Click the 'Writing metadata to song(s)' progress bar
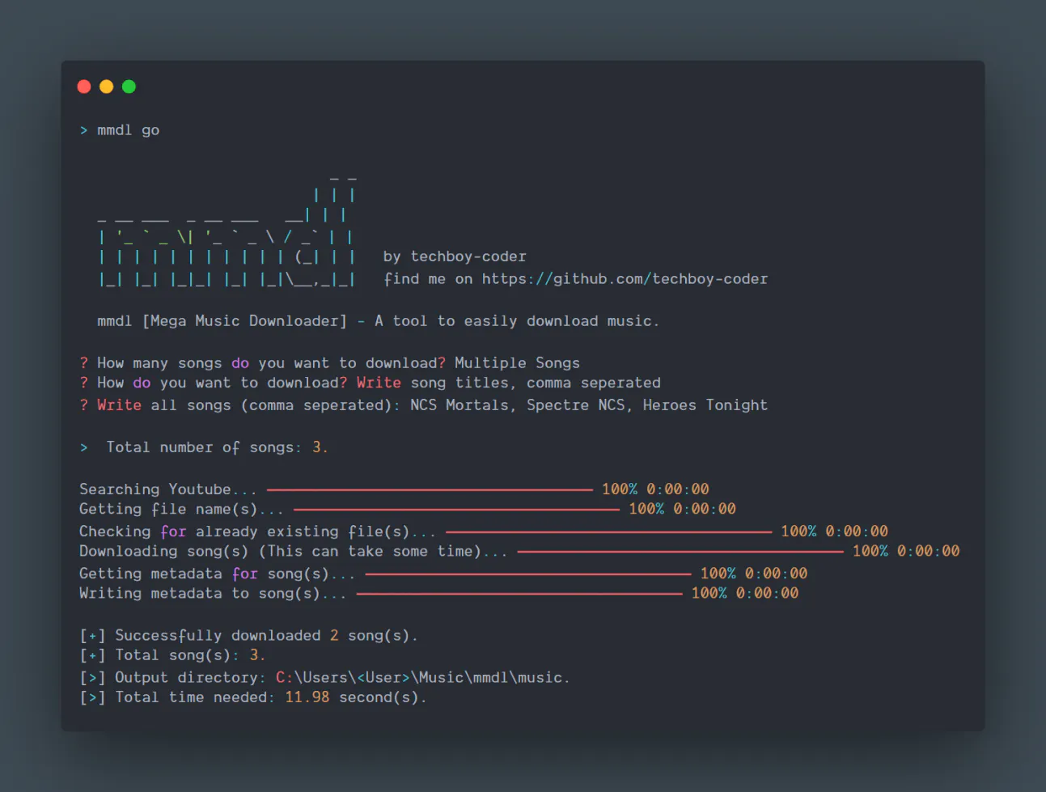 [519, 594]
